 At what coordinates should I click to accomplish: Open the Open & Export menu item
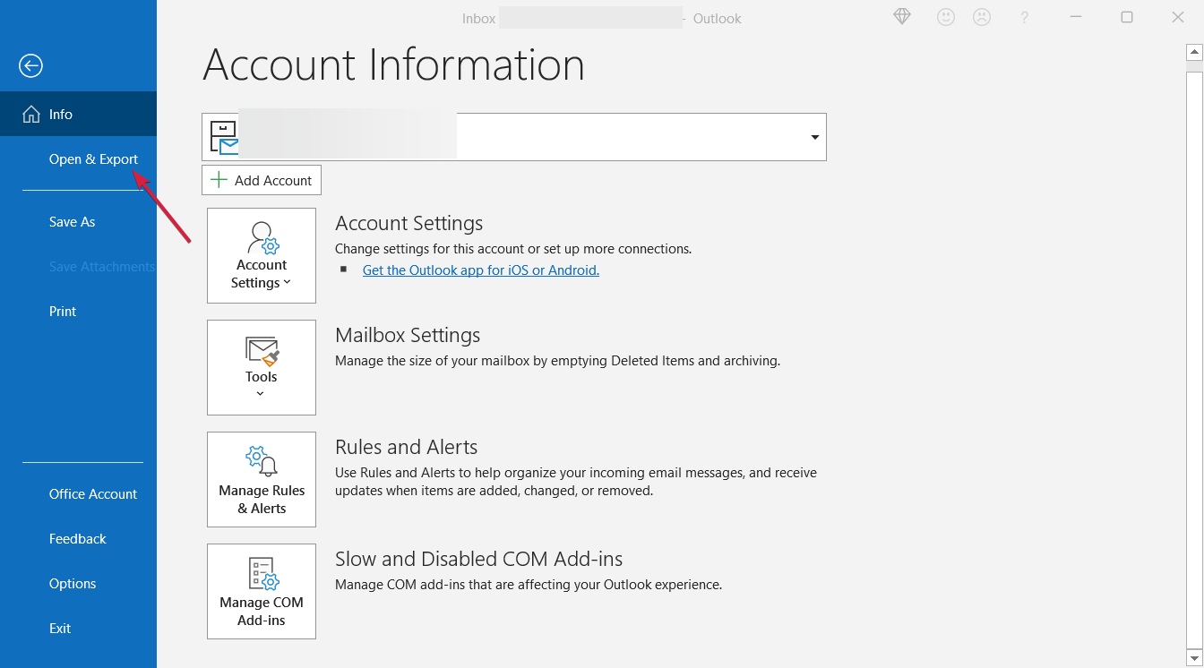click(x=93, y=159)
